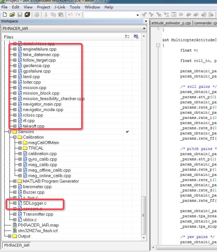
Task: Click the Paste clipboard icon
Action: [61, 15]
